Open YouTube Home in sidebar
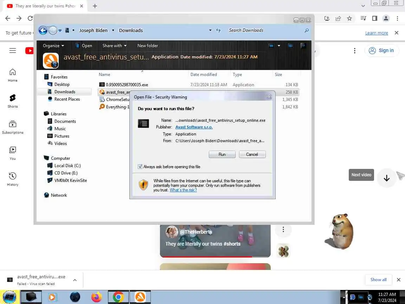Image resolution: width=405 pixels, height=304 pixels. tap(12, 75)
